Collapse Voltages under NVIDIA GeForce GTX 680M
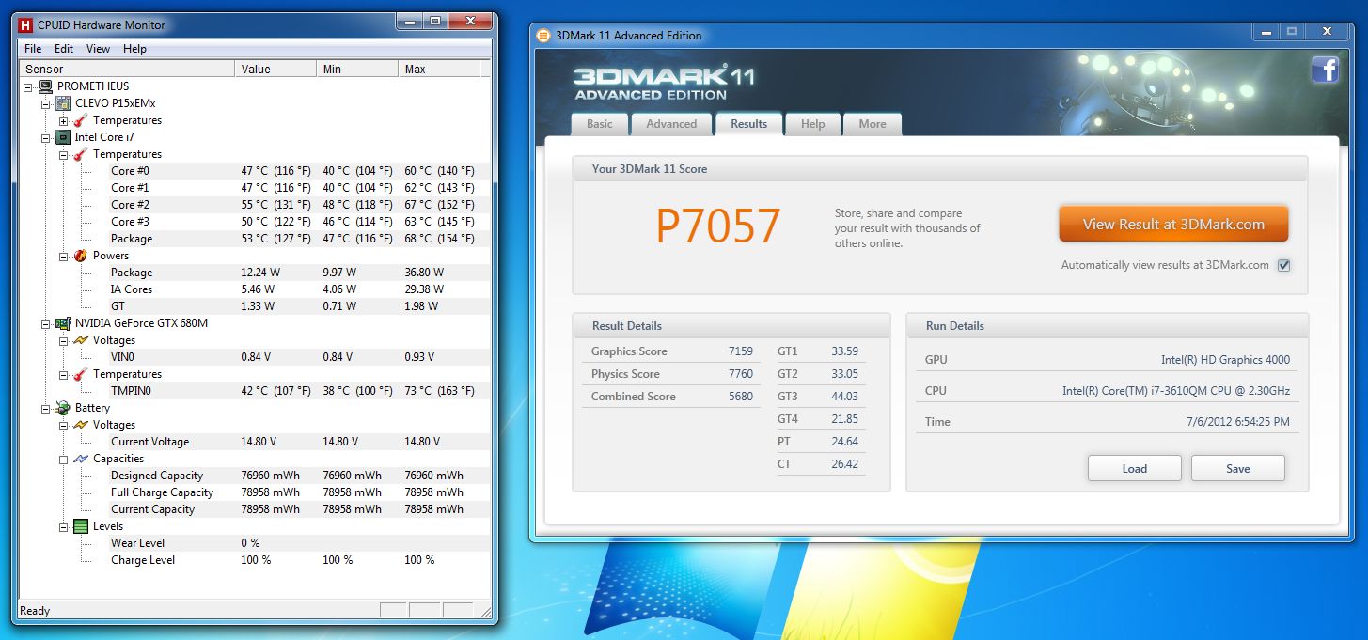This screenshot has width=1368, height=640. click(x=63, y=340)
